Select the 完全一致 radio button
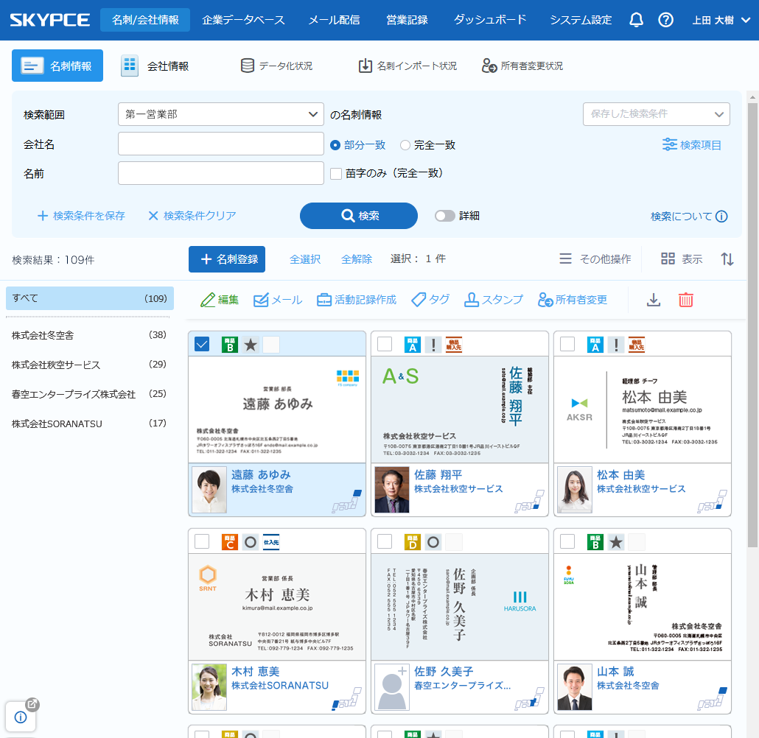Viewport: 759px width, 738px height. click(x=405, y=144)
